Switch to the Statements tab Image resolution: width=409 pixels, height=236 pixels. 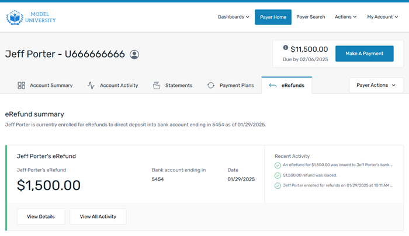click(x=178, y=85)
